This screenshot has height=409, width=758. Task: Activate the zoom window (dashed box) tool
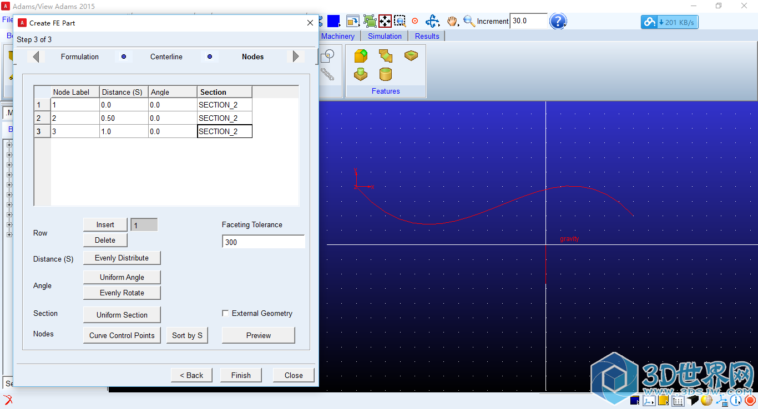400,21
